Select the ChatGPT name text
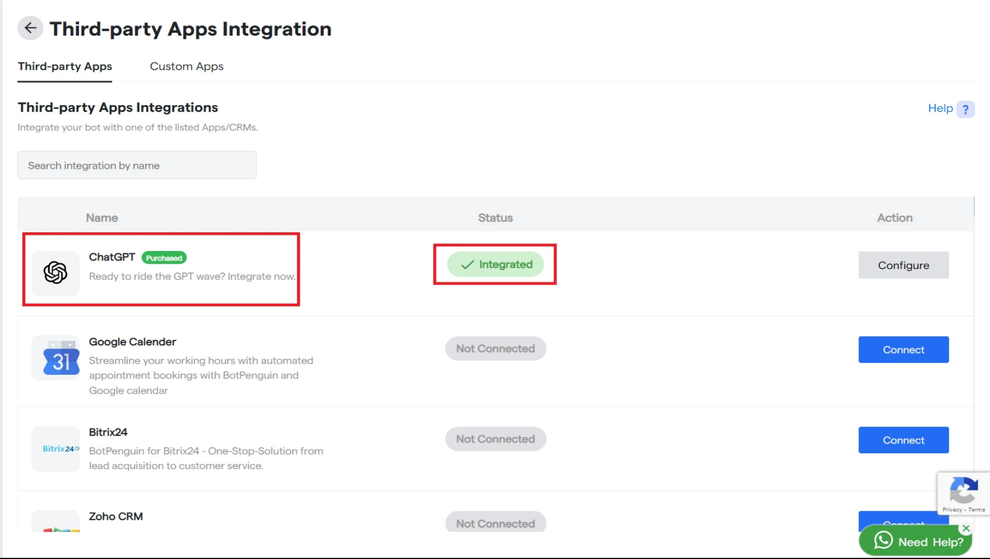The image size is (990, 559). click(112, 257)
